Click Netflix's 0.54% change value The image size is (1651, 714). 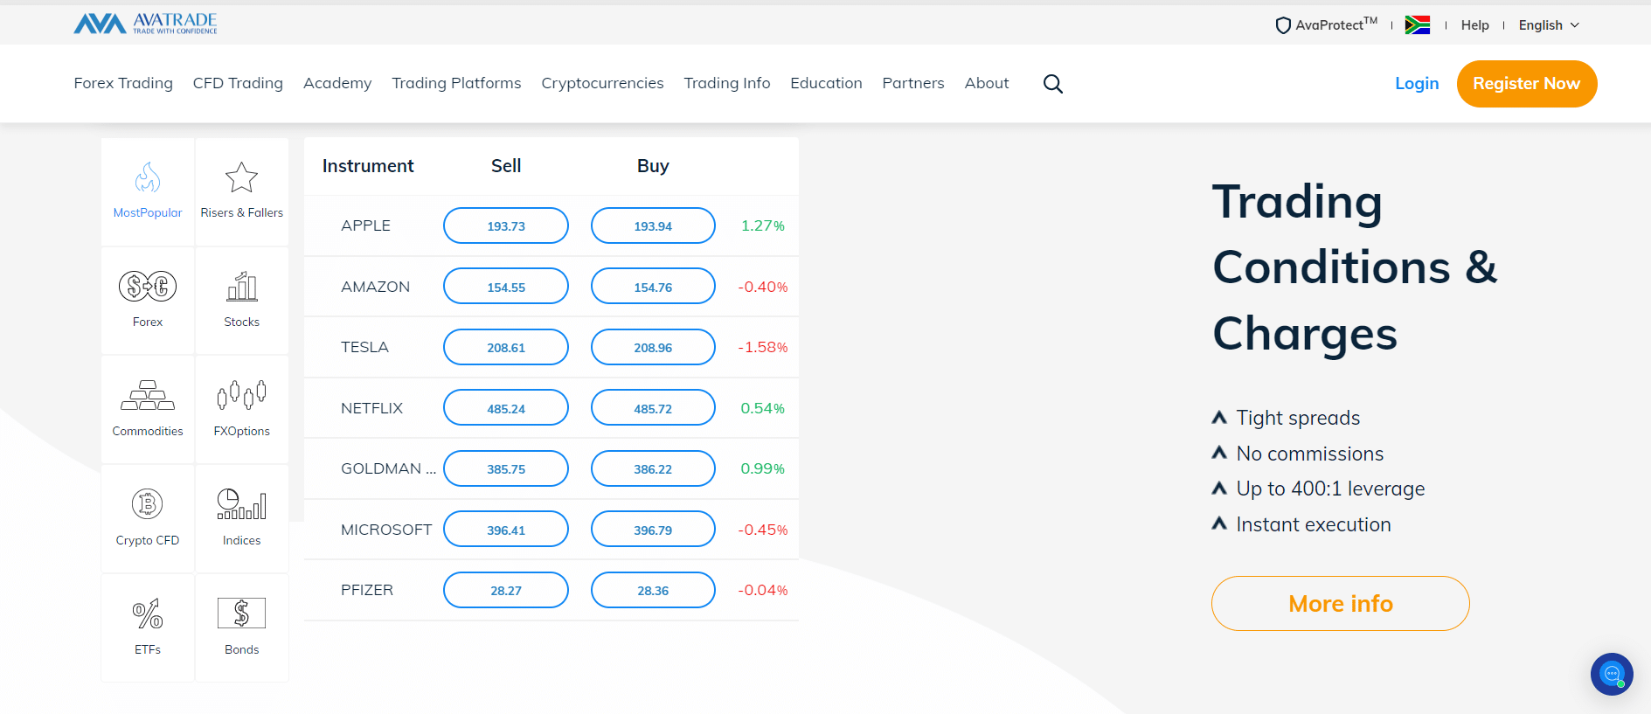coord(763,408)
